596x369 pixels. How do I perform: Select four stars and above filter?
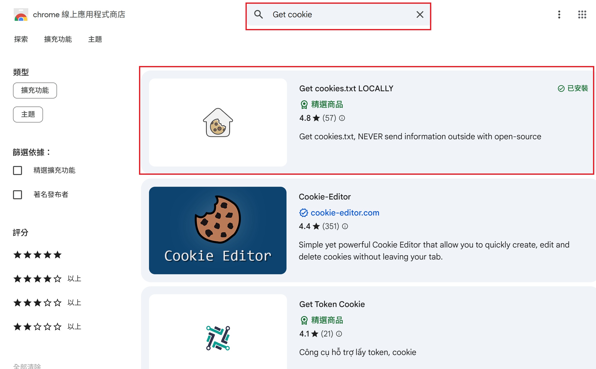pyautogui.click(x=47, y=278)
